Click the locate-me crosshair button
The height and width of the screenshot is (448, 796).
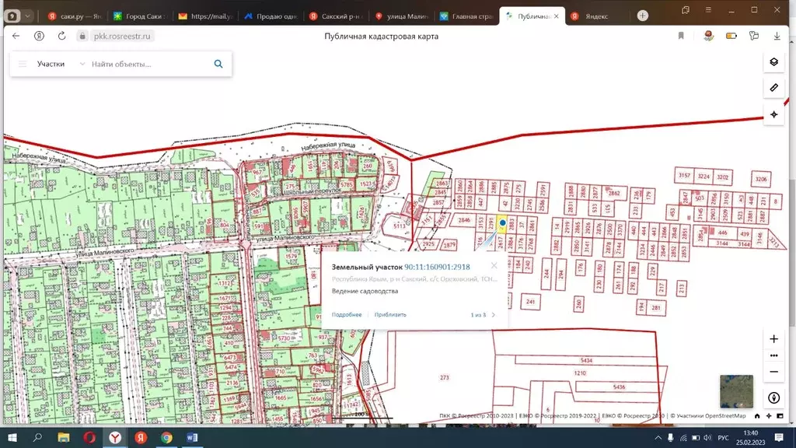[773, 114]
